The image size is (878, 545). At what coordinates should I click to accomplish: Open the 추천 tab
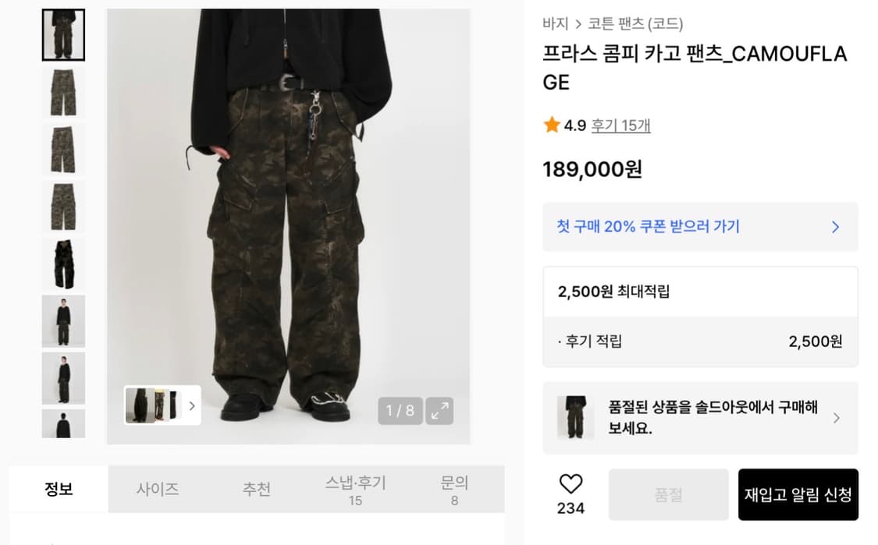click(x=256, y=490)
